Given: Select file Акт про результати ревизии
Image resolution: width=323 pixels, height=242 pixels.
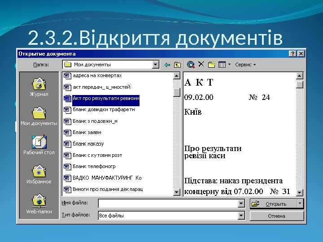Looking at the screenshot, I should (x=106, y=99).
